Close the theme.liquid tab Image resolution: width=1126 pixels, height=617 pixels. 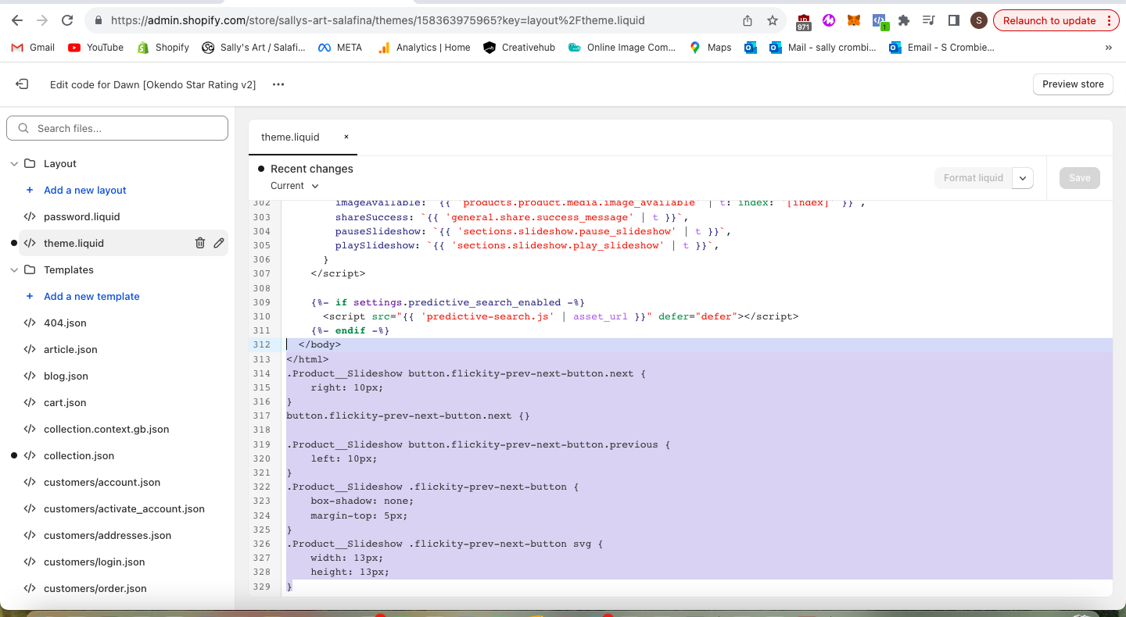(346, 137)
